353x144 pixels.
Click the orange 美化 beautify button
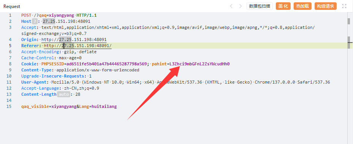click(x=283, y=6)
